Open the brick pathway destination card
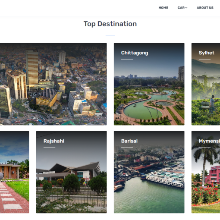Image resolution: width=220 pixels, height=220 pixels. click(x=15, y=172)
